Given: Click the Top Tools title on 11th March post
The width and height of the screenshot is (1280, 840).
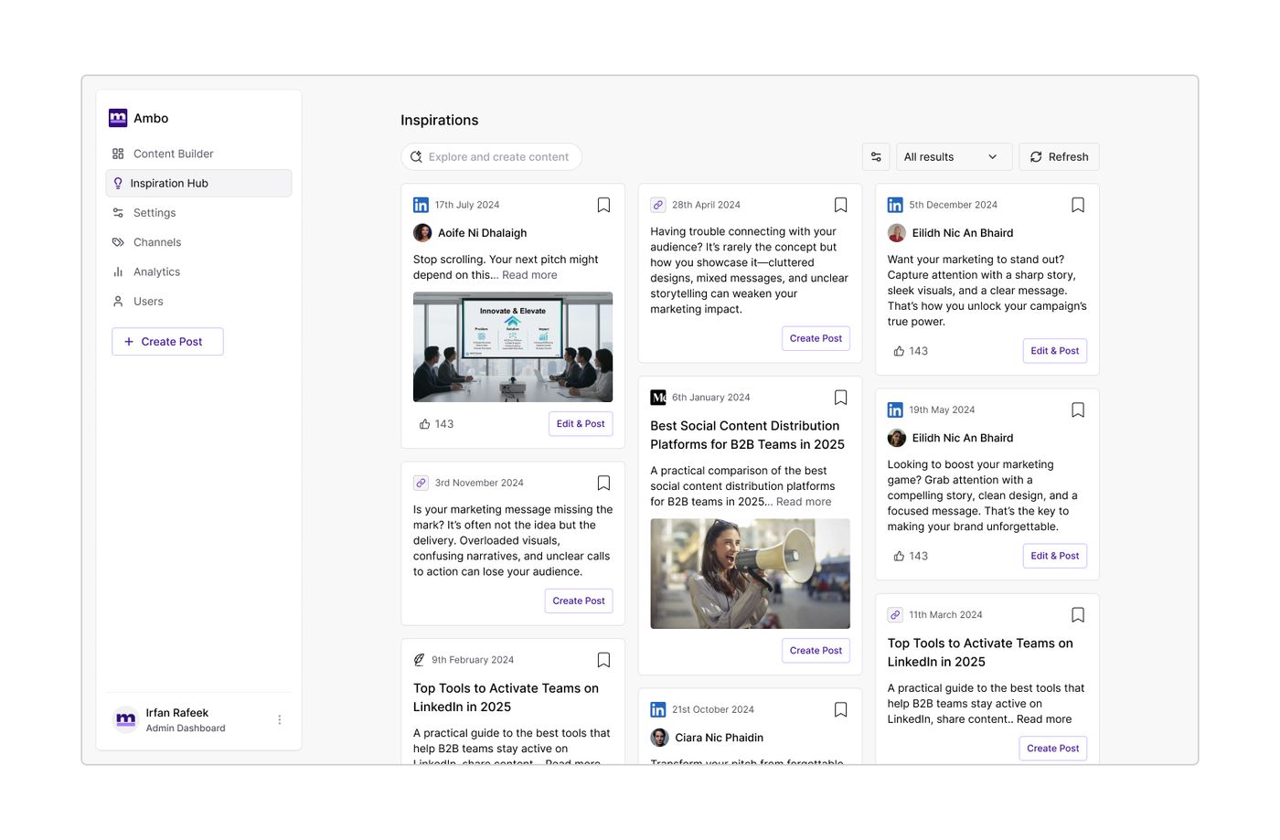Looking at the screenshot, I should 980,653.
